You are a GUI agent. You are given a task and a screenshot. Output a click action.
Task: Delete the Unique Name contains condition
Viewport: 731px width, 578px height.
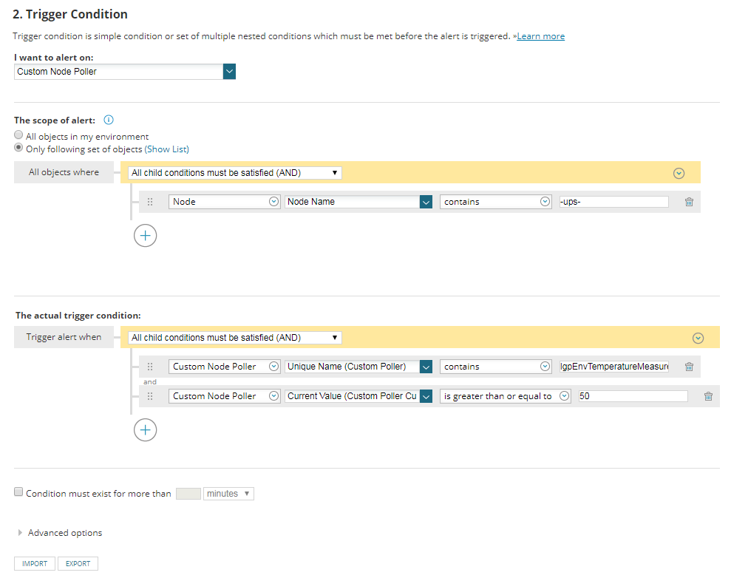click(x=689, y=367)
